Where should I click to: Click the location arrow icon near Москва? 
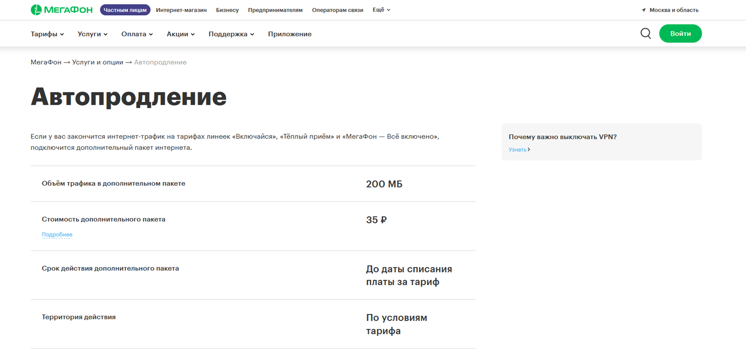click(644, 10)
